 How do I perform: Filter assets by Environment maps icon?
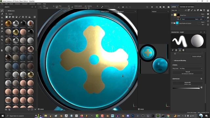pos(30,17)
